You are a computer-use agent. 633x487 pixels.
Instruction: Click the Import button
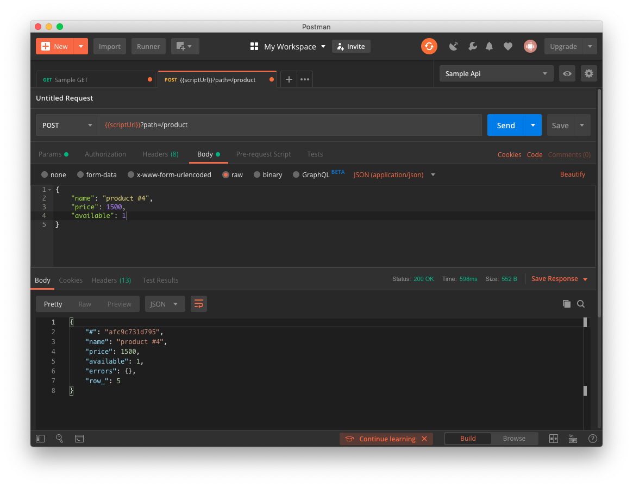[x=109, y=46]
